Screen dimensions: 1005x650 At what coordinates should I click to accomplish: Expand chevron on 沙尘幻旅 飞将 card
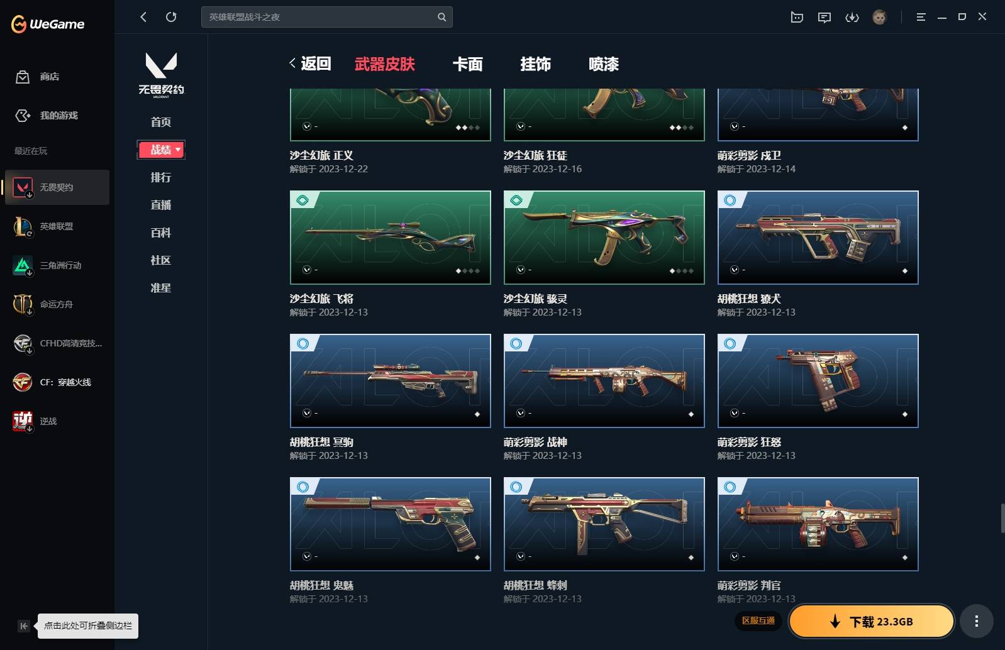coord(307,270)
